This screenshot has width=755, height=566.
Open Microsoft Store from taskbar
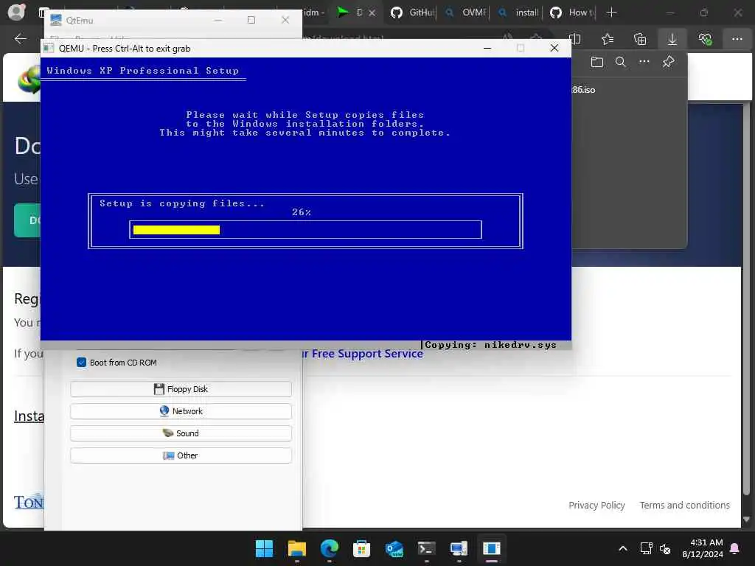point(361,548)
